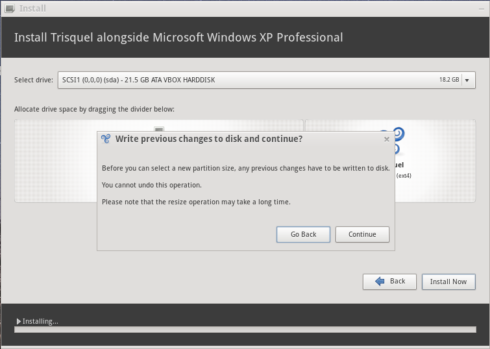The height and width of the screenshot is (349, 490).
Task: Open the Select drive dropdown arrow
Action: click(x=467, y=80)
